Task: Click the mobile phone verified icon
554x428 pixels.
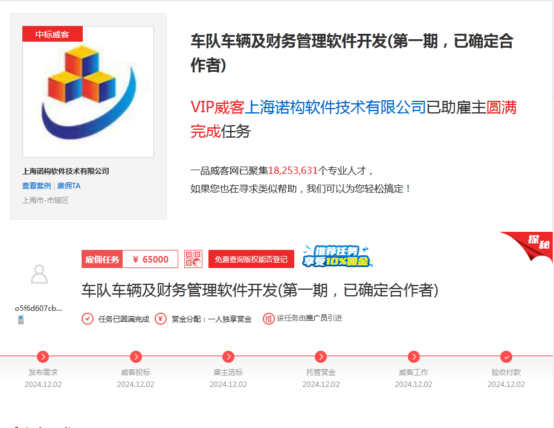Action: point(21,319)
